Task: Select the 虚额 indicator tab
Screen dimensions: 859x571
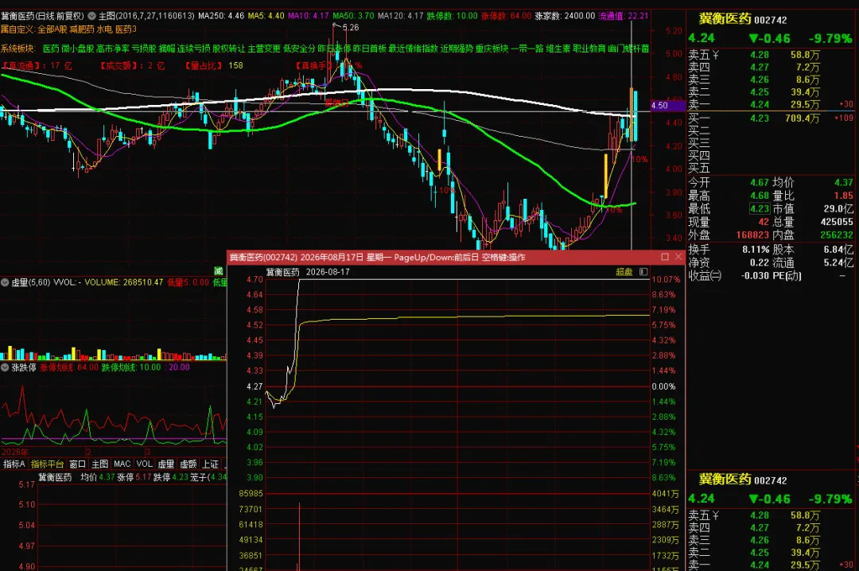Action: [188, 464]
